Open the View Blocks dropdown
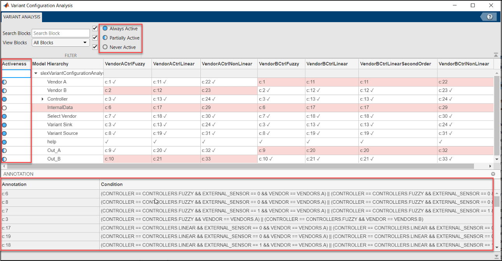502x261 pixels. click(x=61, y=42)
